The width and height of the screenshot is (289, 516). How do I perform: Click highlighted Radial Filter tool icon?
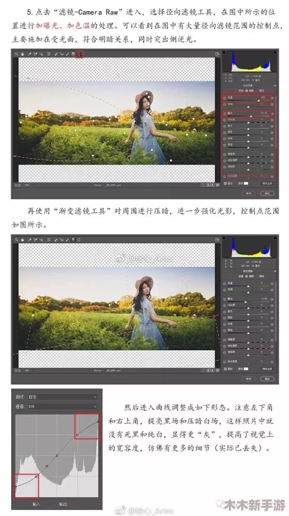pyautogui.click(x=79, y=54)
